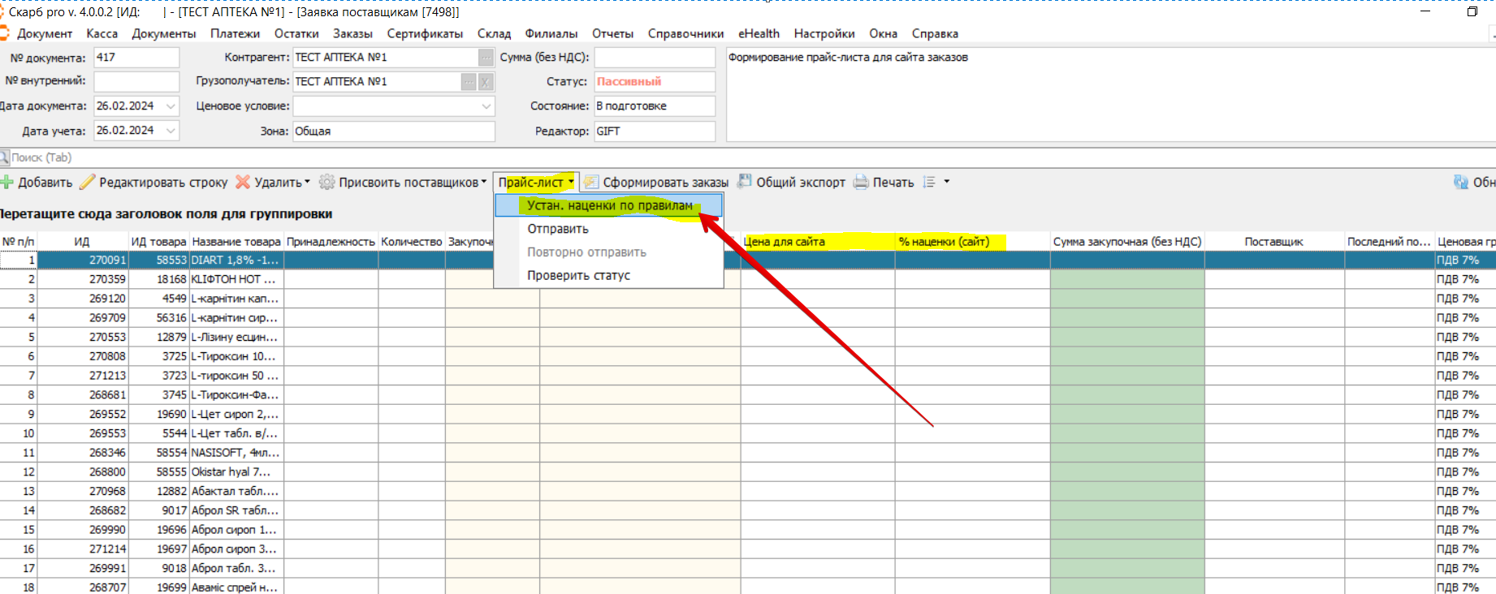Expand the Ценовое условие dropdown
The width and height of the screenshot is (1496, 594).
pyautogui.click(x=486, y=106)
